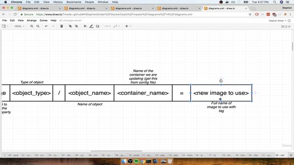Image resolution: width=294 pixels, height=165 pixels.
Task: Click the redo arrow icon
Action: [53, 27]
